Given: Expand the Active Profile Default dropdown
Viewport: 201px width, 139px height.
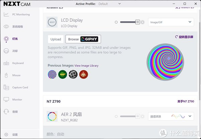Looking at the screenshot, I should point(110,4).
